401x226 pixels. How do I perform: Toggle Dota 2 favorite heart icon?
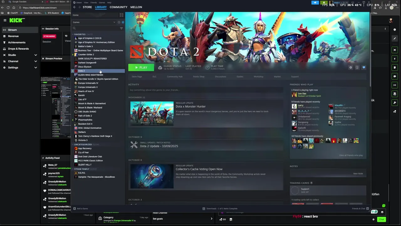pyautogui.click(x=364, y=67)
